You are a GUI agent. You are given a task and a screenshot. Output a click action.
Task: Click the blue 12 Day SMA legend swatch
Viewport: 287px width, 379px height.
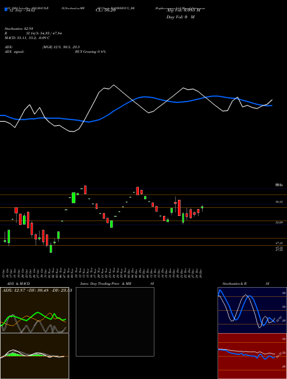click(6, 9)
